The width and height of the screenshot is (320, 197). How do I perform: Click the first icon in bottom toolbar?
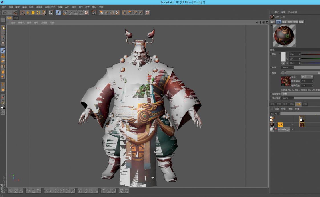(10, 191)
